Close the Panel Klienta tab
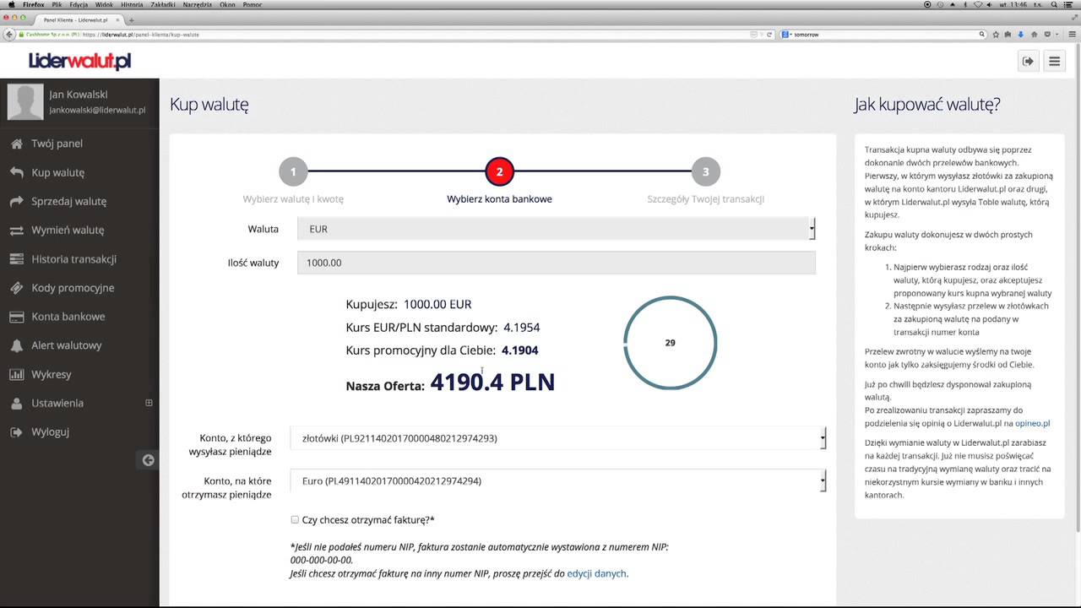This screenshot has width=1081, height=608. 117,19
